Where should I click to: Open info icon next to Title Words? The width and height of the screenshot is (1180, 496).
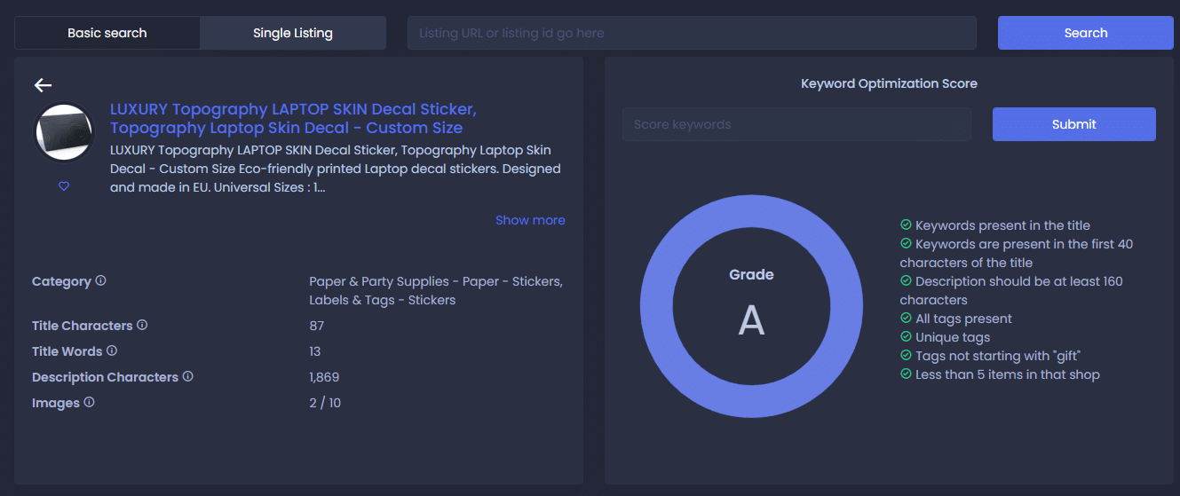[x=112, y=350]
